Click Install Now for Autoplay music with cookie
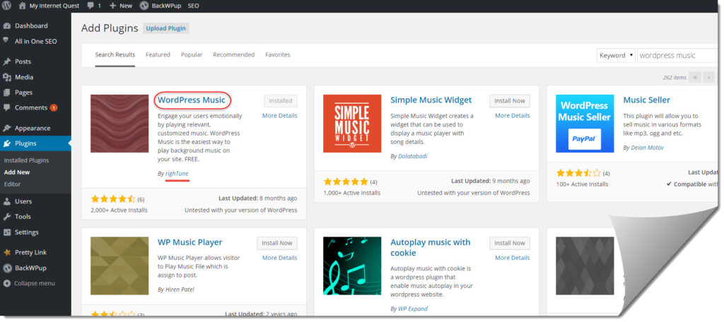 tap(510, 243)
